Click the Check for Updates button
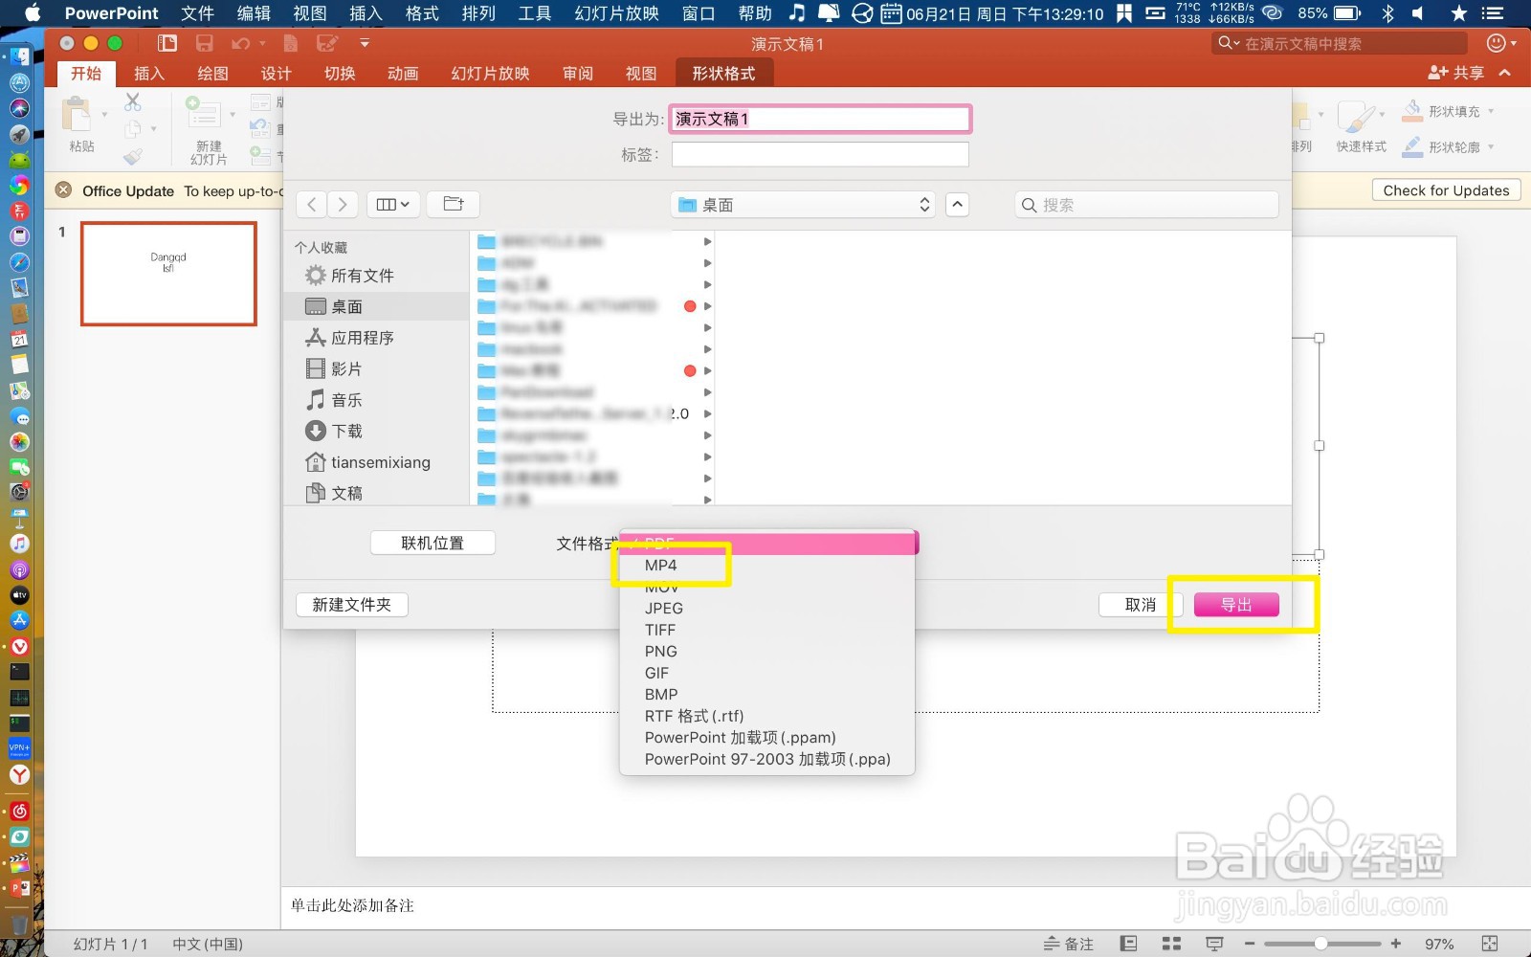Viewport: 1531px width, 957px height. (x=1445, y=189)
